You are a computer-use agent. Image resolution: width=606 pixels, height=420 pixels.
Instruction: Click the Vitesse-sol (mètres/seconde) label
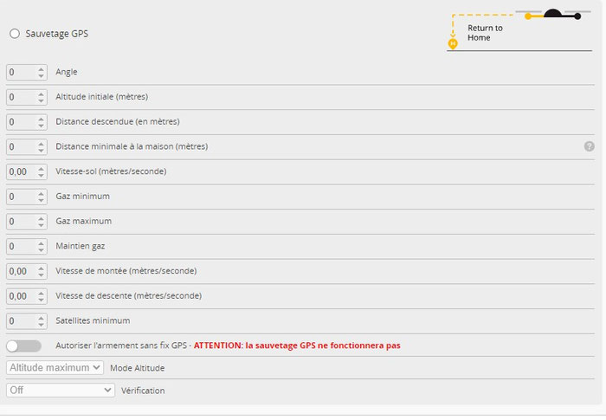(x=111, y=171)
